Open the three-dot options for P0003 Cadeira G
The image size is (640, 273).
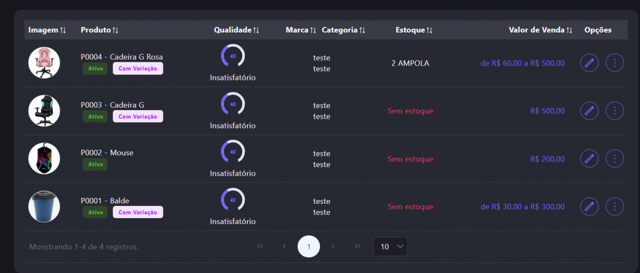click(615, 111)
